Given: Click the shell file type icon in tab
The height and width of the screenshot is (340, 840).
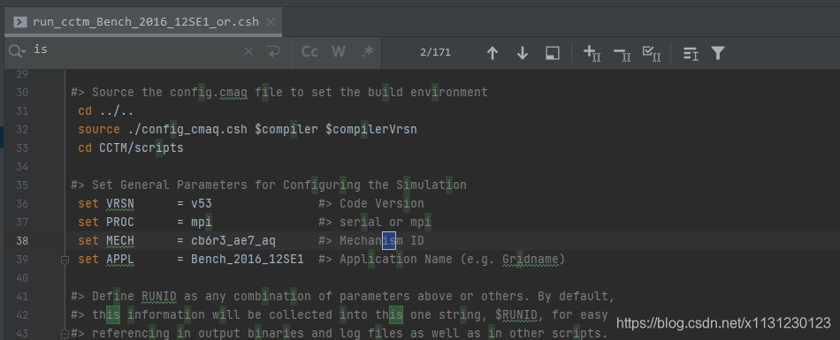Looking at the screenshot, I should [19, 22].
